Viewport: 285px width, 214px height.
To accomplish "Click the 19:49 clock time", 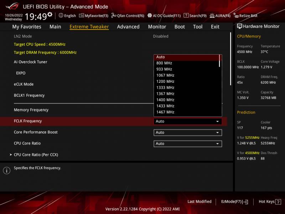I will click(x=36, y=16).
